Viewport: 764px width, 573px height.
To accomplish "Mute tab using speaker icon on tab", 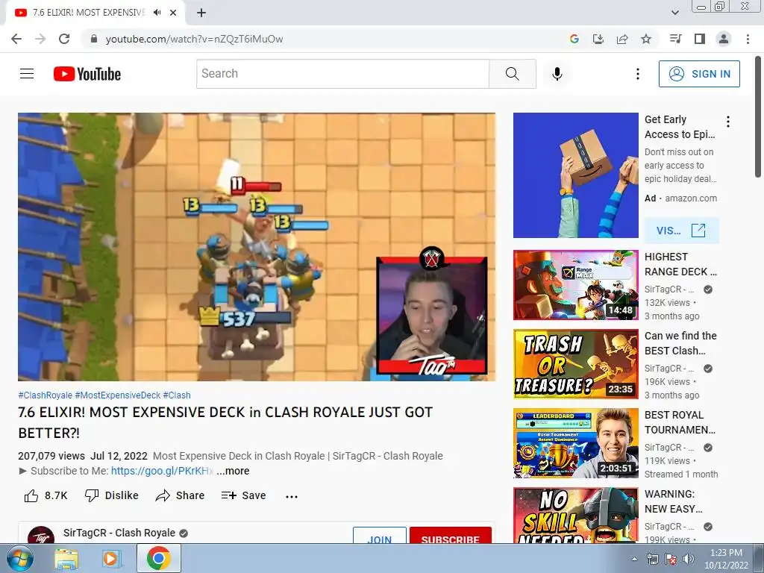I will point(157,13).
